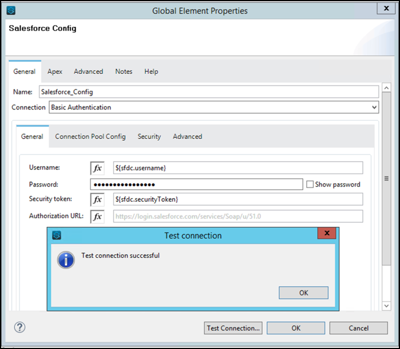Open the Connection dropdown showing Basic Authentication
Viewport: 400px width, 349px height.
click(214, 107)
